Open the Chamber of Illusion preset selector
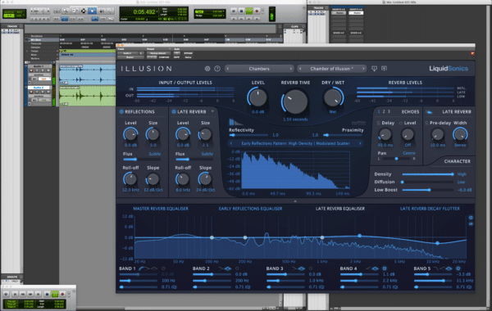 332,69
